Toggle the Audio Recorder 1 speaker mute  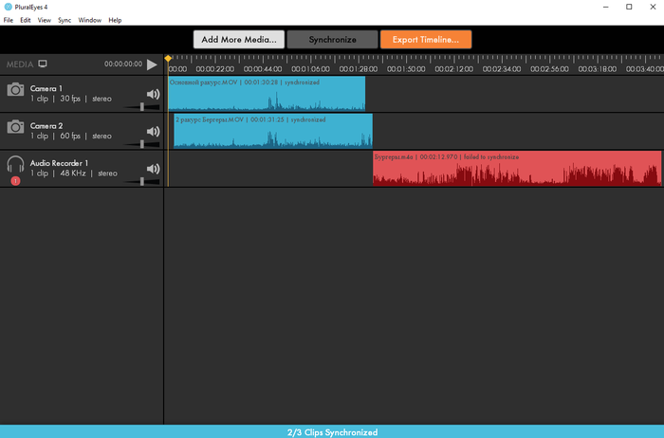[152, 169]
